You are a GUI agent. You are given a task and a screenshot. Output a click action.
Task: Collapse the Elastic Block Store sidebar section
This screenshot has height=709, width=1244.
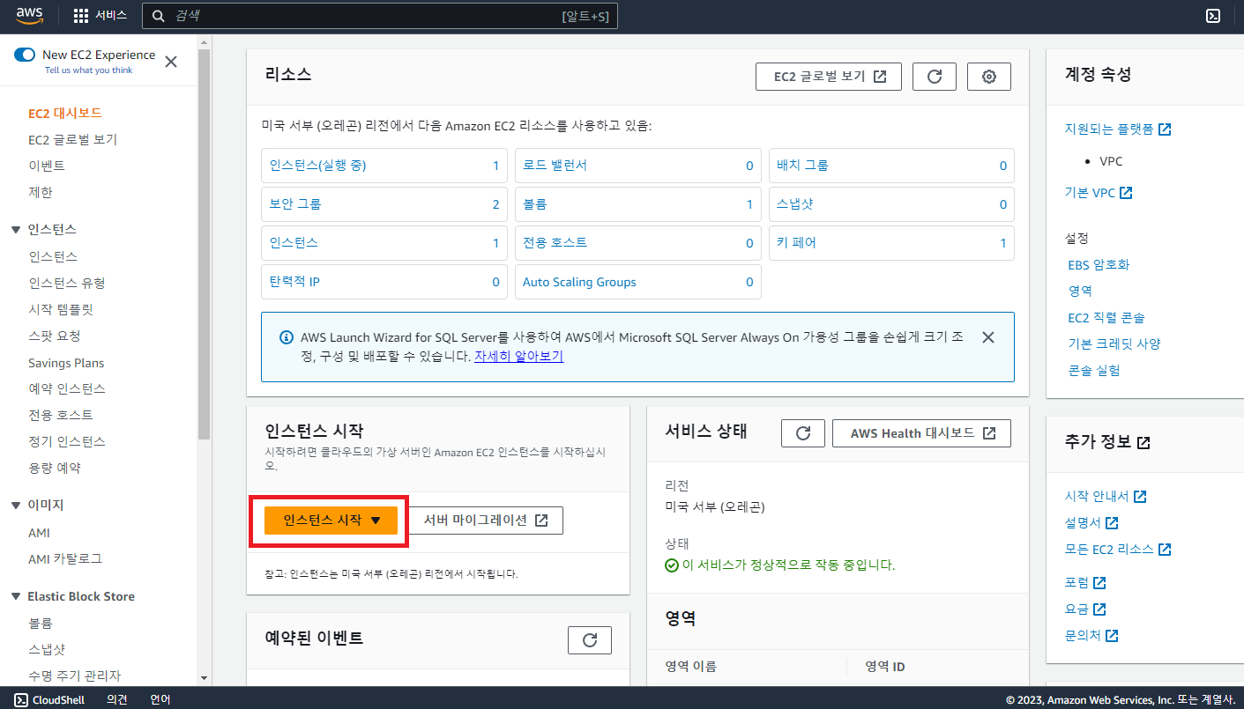(16, 597)
